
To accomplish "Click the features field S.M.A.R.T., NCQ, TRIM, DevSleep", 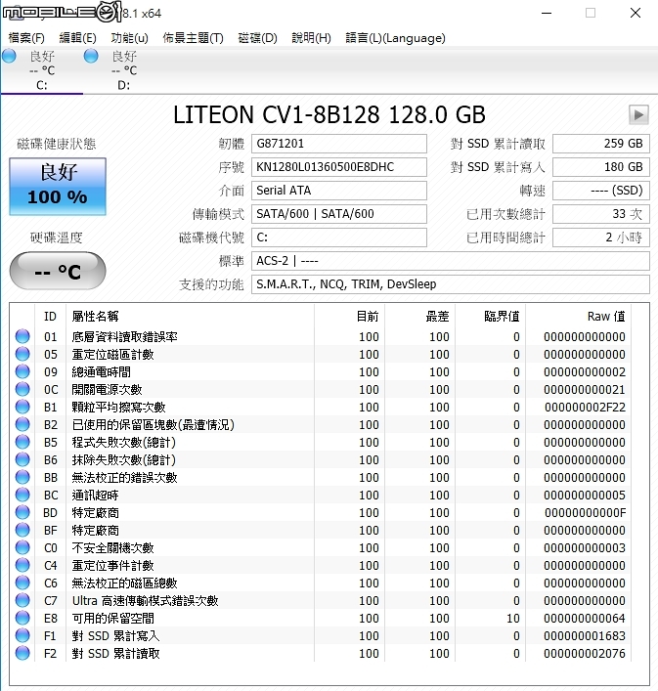I will pos(451,284).
